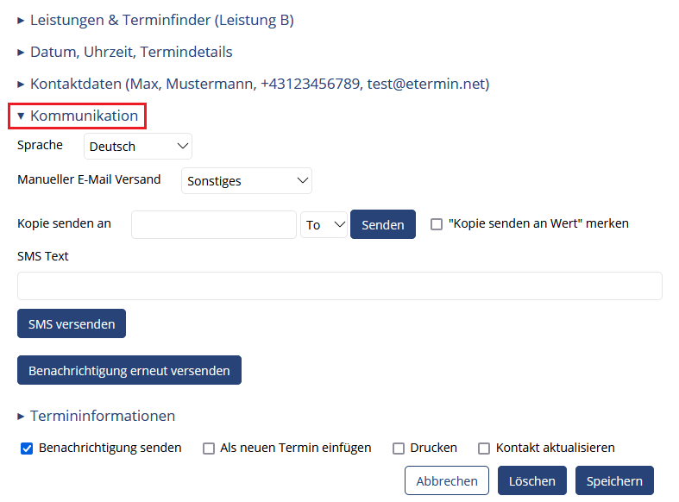Expand the Leistungen & Terminfinder section
Viewport: 679px width, 502px height.
pyautogui.click(x=156, y=21)
